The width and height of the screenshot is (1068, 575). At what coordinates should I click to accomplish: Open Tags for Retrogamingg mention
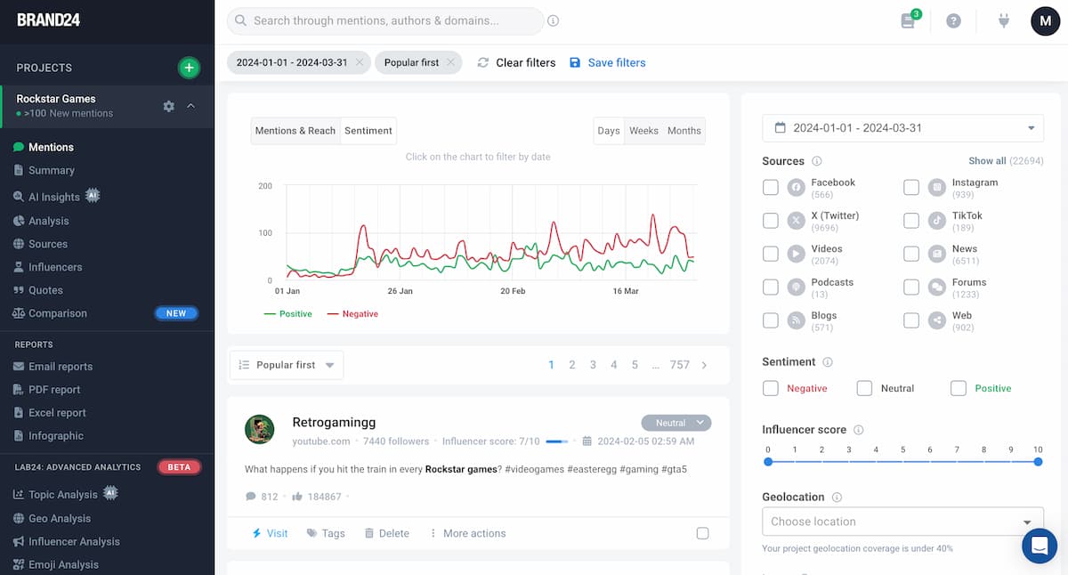point(326,533)
